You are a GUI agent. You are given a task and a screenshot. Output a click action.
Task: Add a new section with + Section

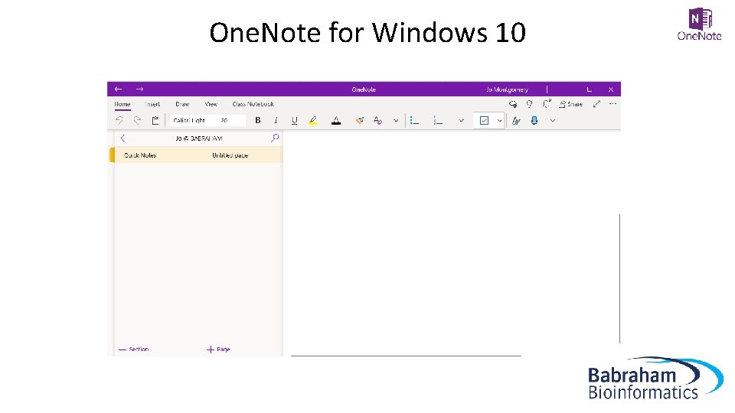point(133,350)
